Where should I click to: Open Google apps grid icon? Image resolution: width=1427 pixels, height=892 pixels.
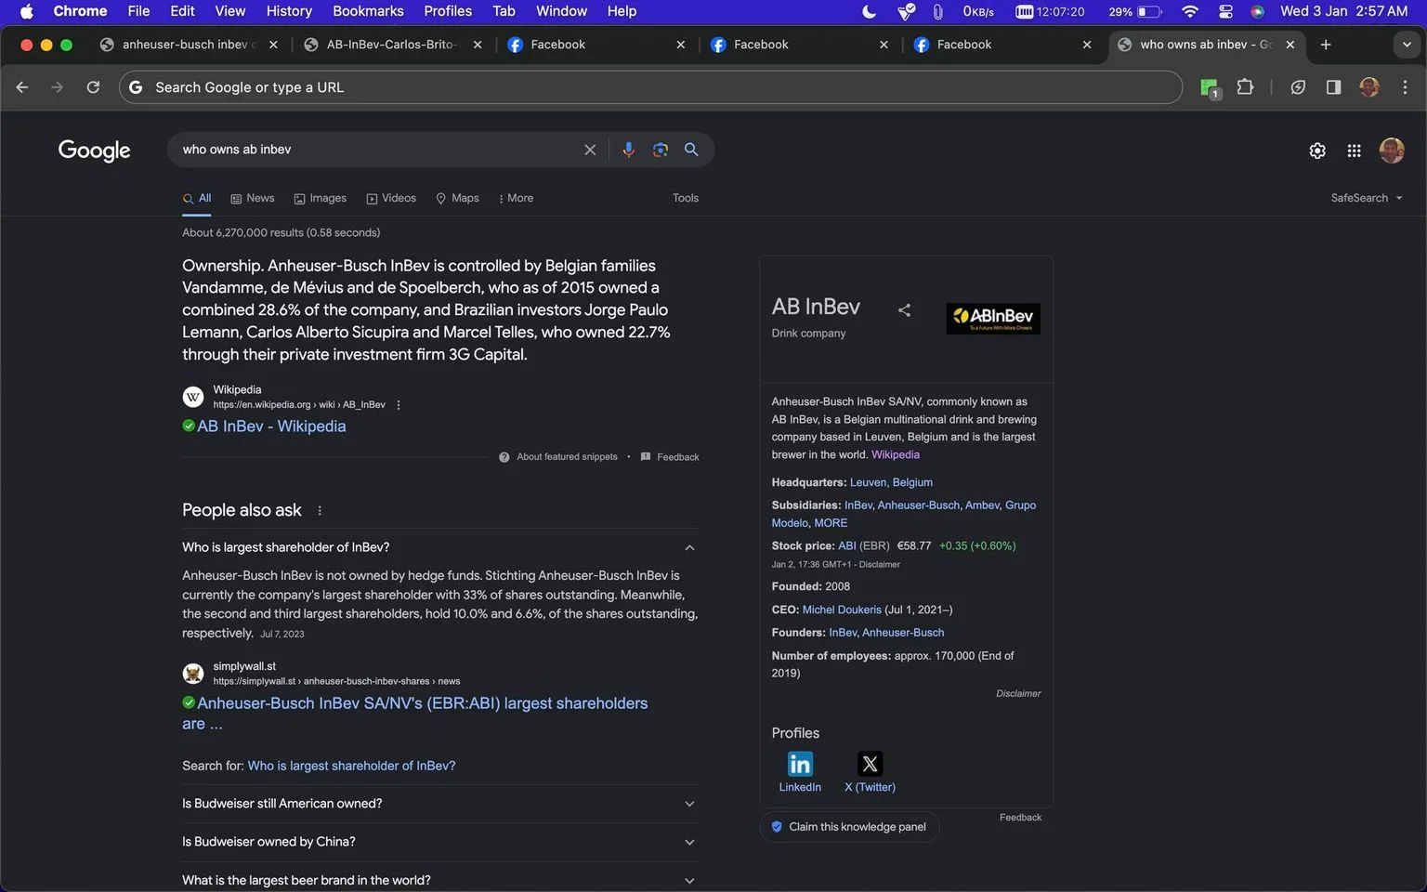[1354, 151]
